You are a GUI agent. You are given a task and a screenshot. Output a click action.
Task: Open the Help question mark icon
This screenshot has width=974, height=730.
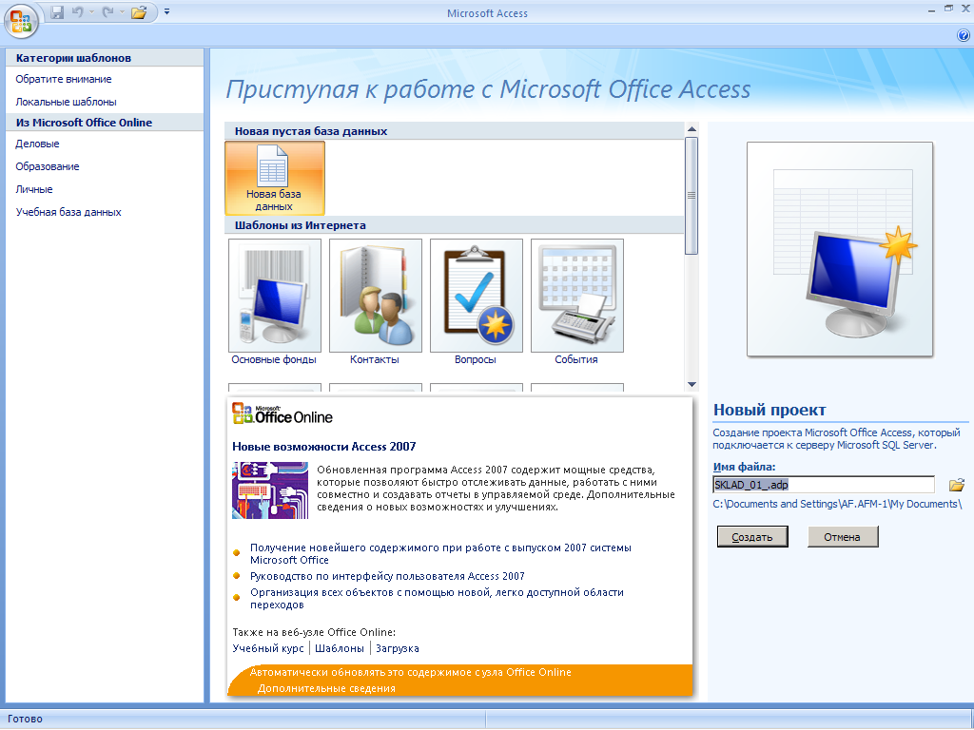[964, 35]
